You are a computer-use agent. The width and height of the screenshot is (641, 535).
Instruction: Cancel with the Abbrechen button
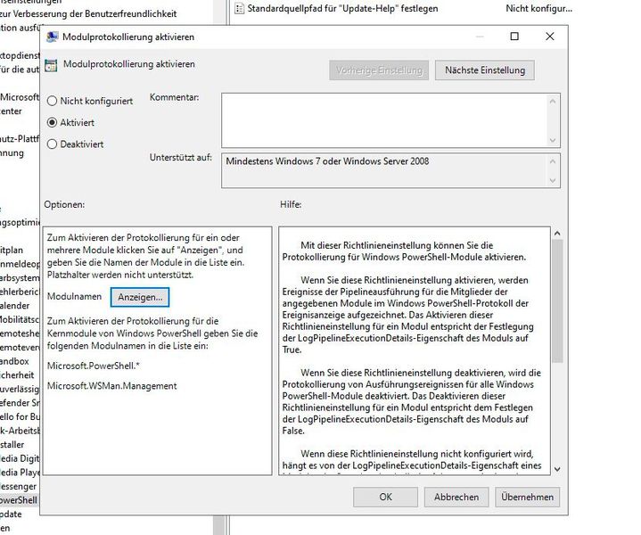click(456, 497)
